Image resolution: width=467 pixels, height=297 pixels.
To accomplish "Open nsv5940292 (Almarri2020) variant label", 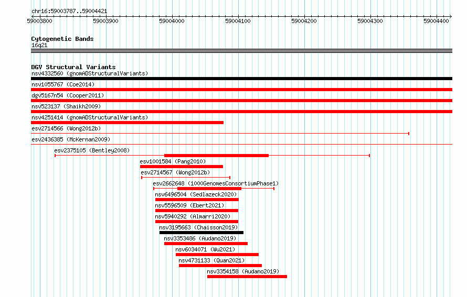I will (x=193, y=216).
